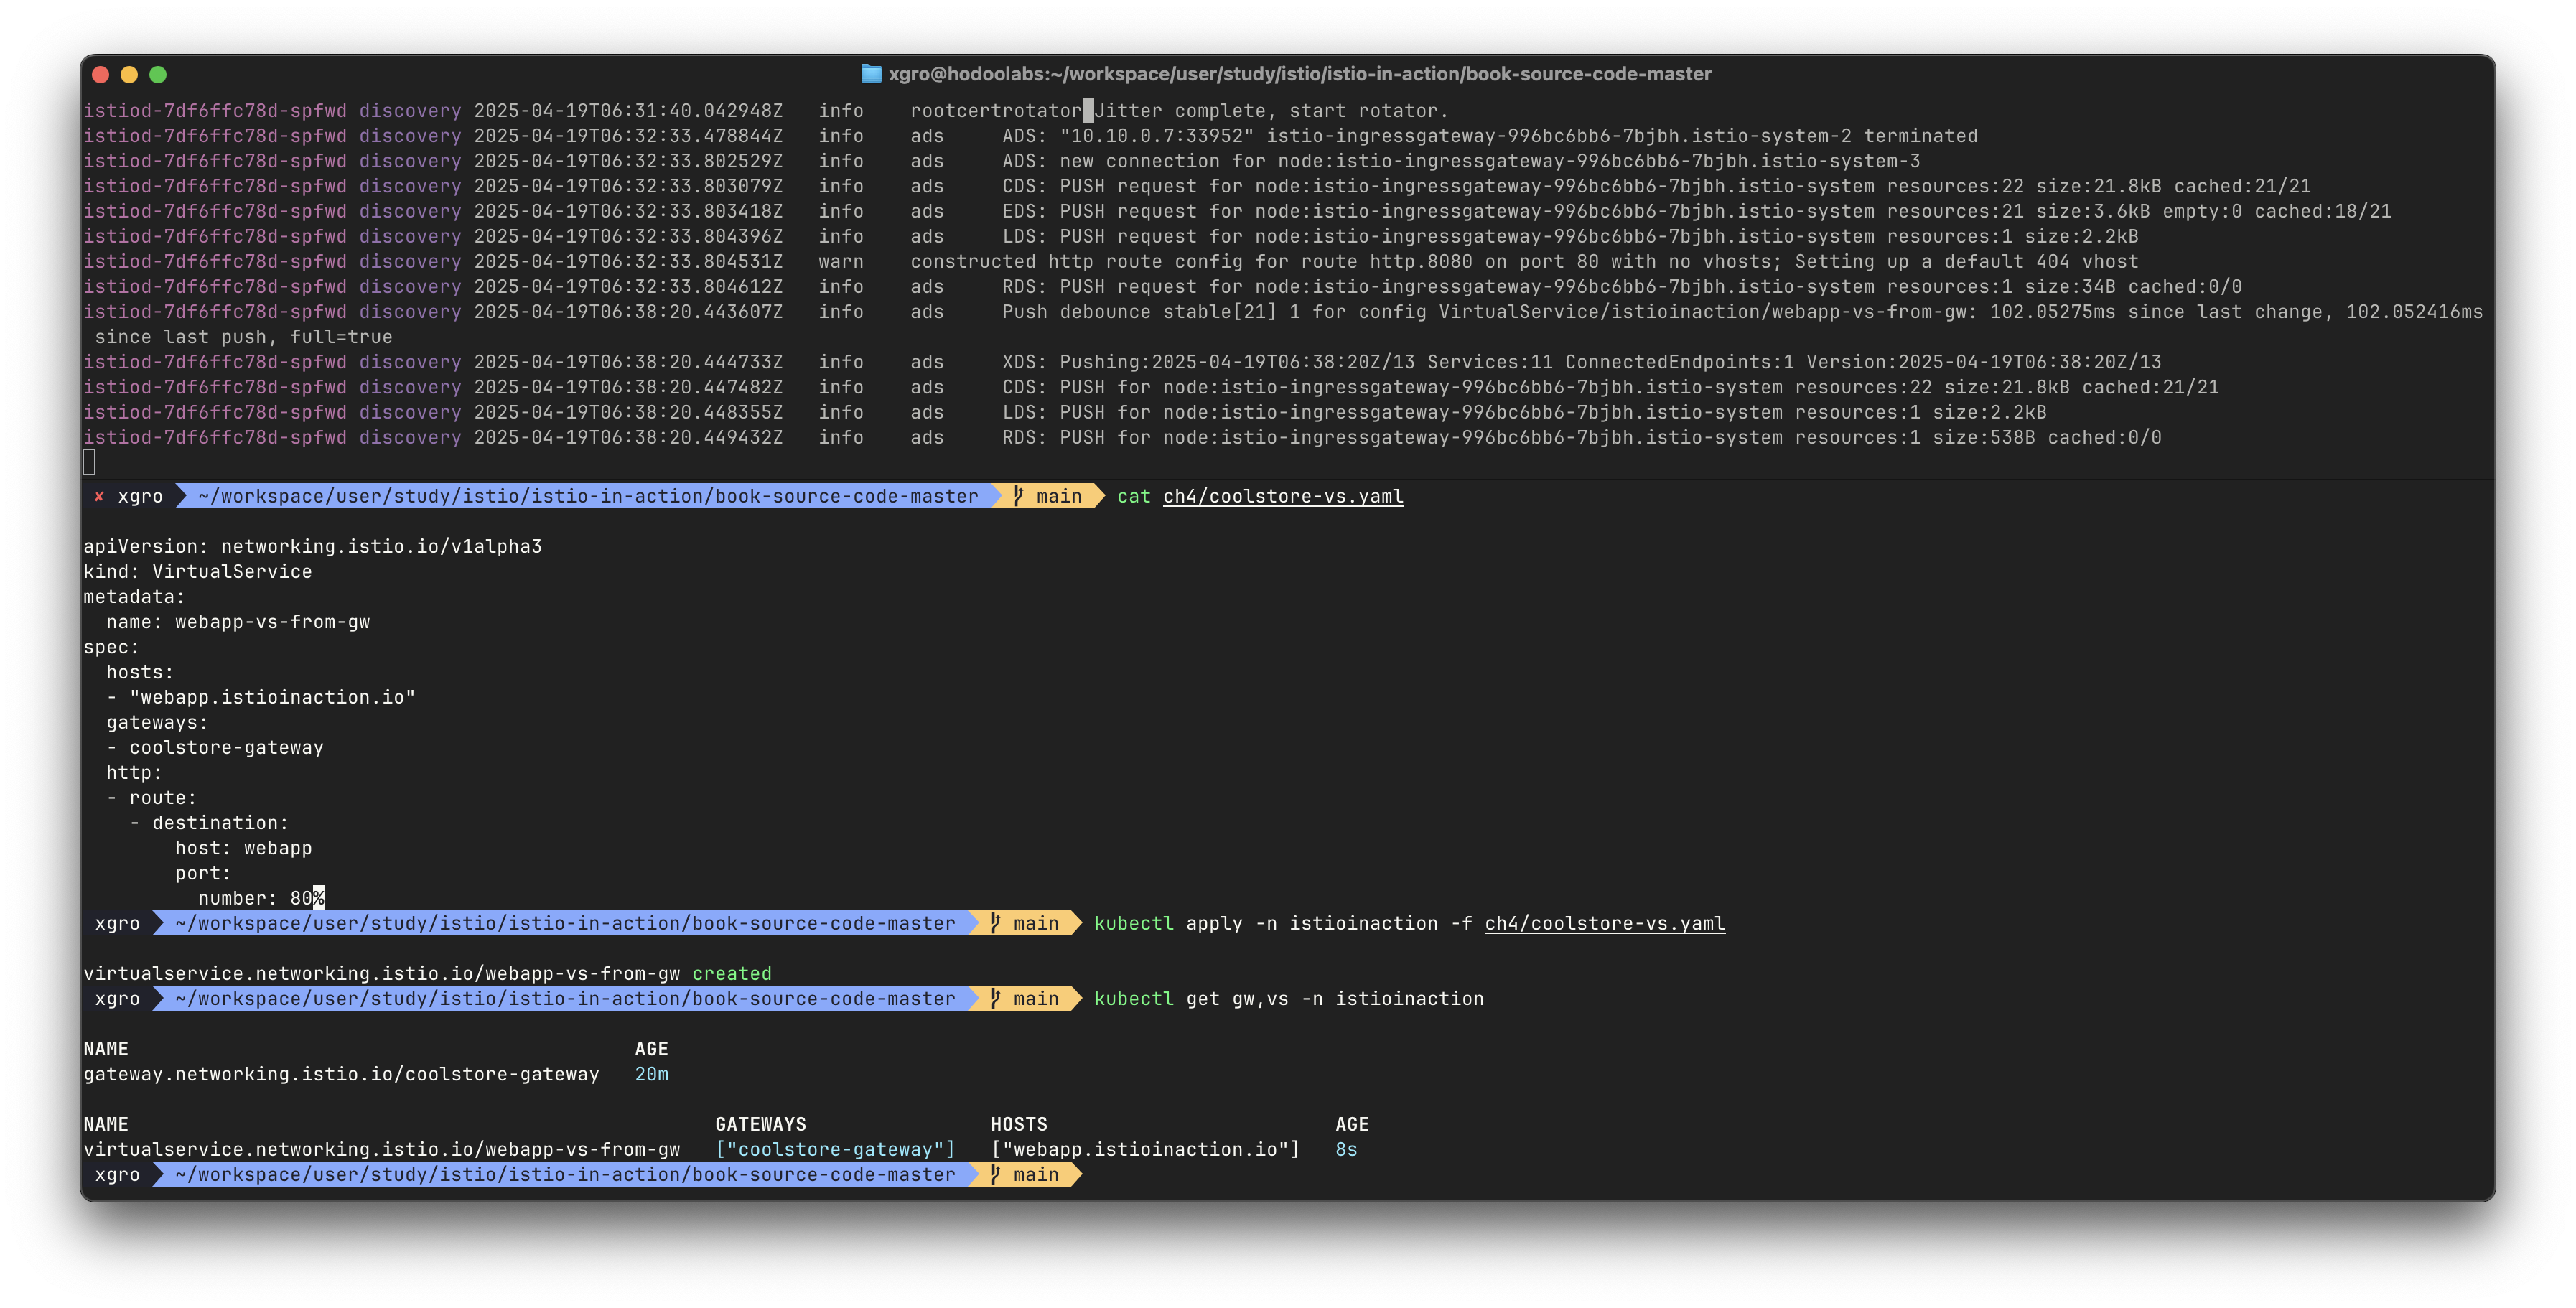2576x1308 pixels.
Task: Click the '8s' age value
Action: click(x=1346, y=1149)
